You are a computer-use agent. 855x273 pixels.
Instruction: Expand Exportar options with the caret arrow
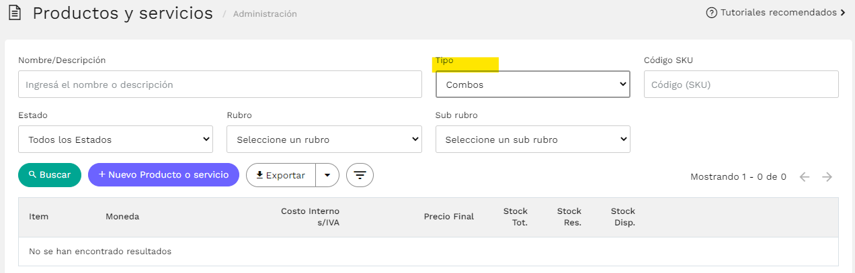(x=327, y=175)
